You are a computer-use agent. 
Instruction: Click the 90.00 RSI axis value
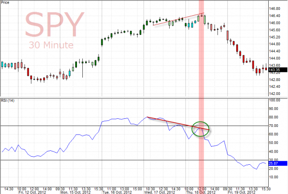tap(274, 108)
